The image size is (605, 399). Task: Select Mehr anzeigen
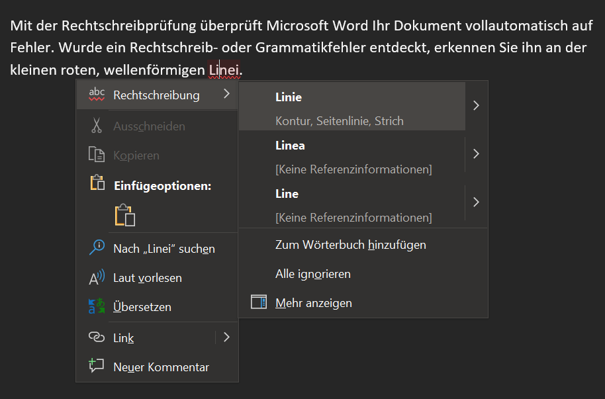[x=363, y=303]
